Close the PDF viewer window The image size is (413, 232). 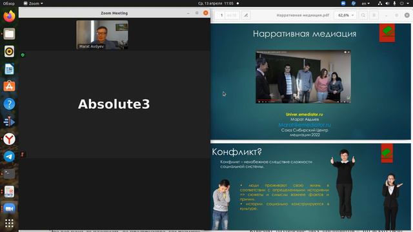407,15
